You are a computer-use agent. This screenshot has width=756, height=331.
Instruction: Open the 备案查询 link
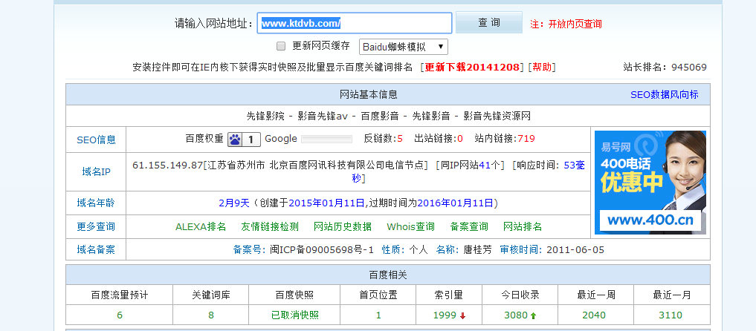coord(469,226)
